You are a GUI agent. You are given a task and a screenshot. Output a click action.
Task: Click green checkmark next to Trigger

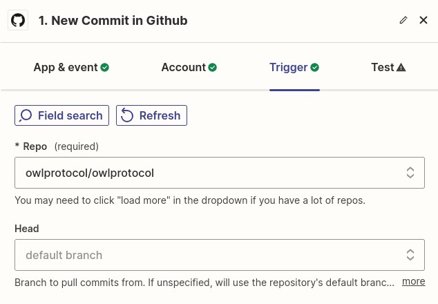[x=314, y=68]
